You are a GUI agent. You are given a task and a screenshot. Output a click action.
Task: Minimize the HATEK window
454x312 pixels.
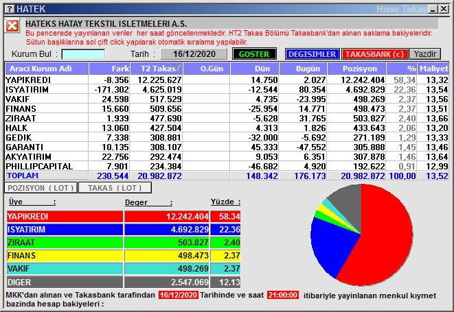433,9
